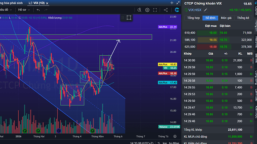Screen dimensions: 257x144
Task: Click the Volume 23.611M axis label
Action: point(169,127)
